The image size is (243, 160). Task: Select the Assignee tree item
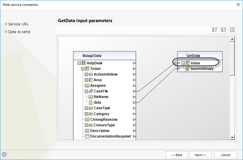point(98,86)
